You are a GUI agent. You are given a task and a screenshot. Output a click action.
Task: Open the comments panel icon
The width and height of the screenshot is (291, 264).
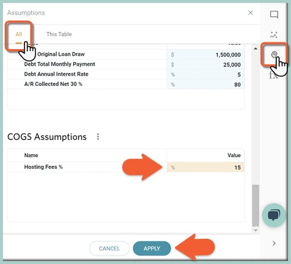274,15
